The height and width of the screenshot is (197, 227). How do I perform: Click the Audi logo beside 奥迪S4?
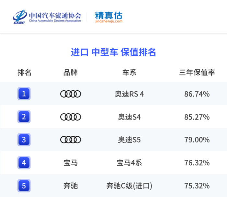click(71, 117)
